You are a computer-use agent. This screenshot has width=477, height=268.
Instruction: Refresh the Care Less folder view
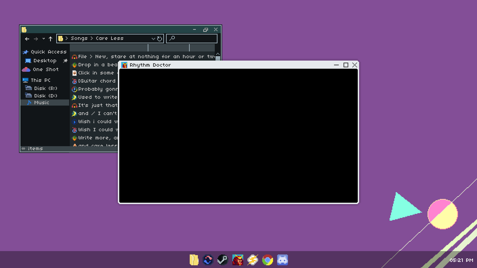pyautogui.click(x=160, y=39)
